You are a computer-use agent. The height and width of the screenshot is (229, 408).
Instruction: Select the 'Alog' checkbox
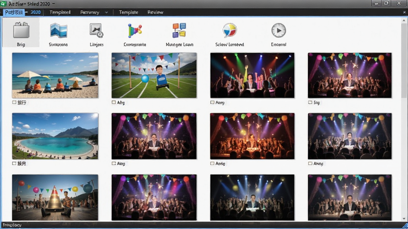(114, 163)
